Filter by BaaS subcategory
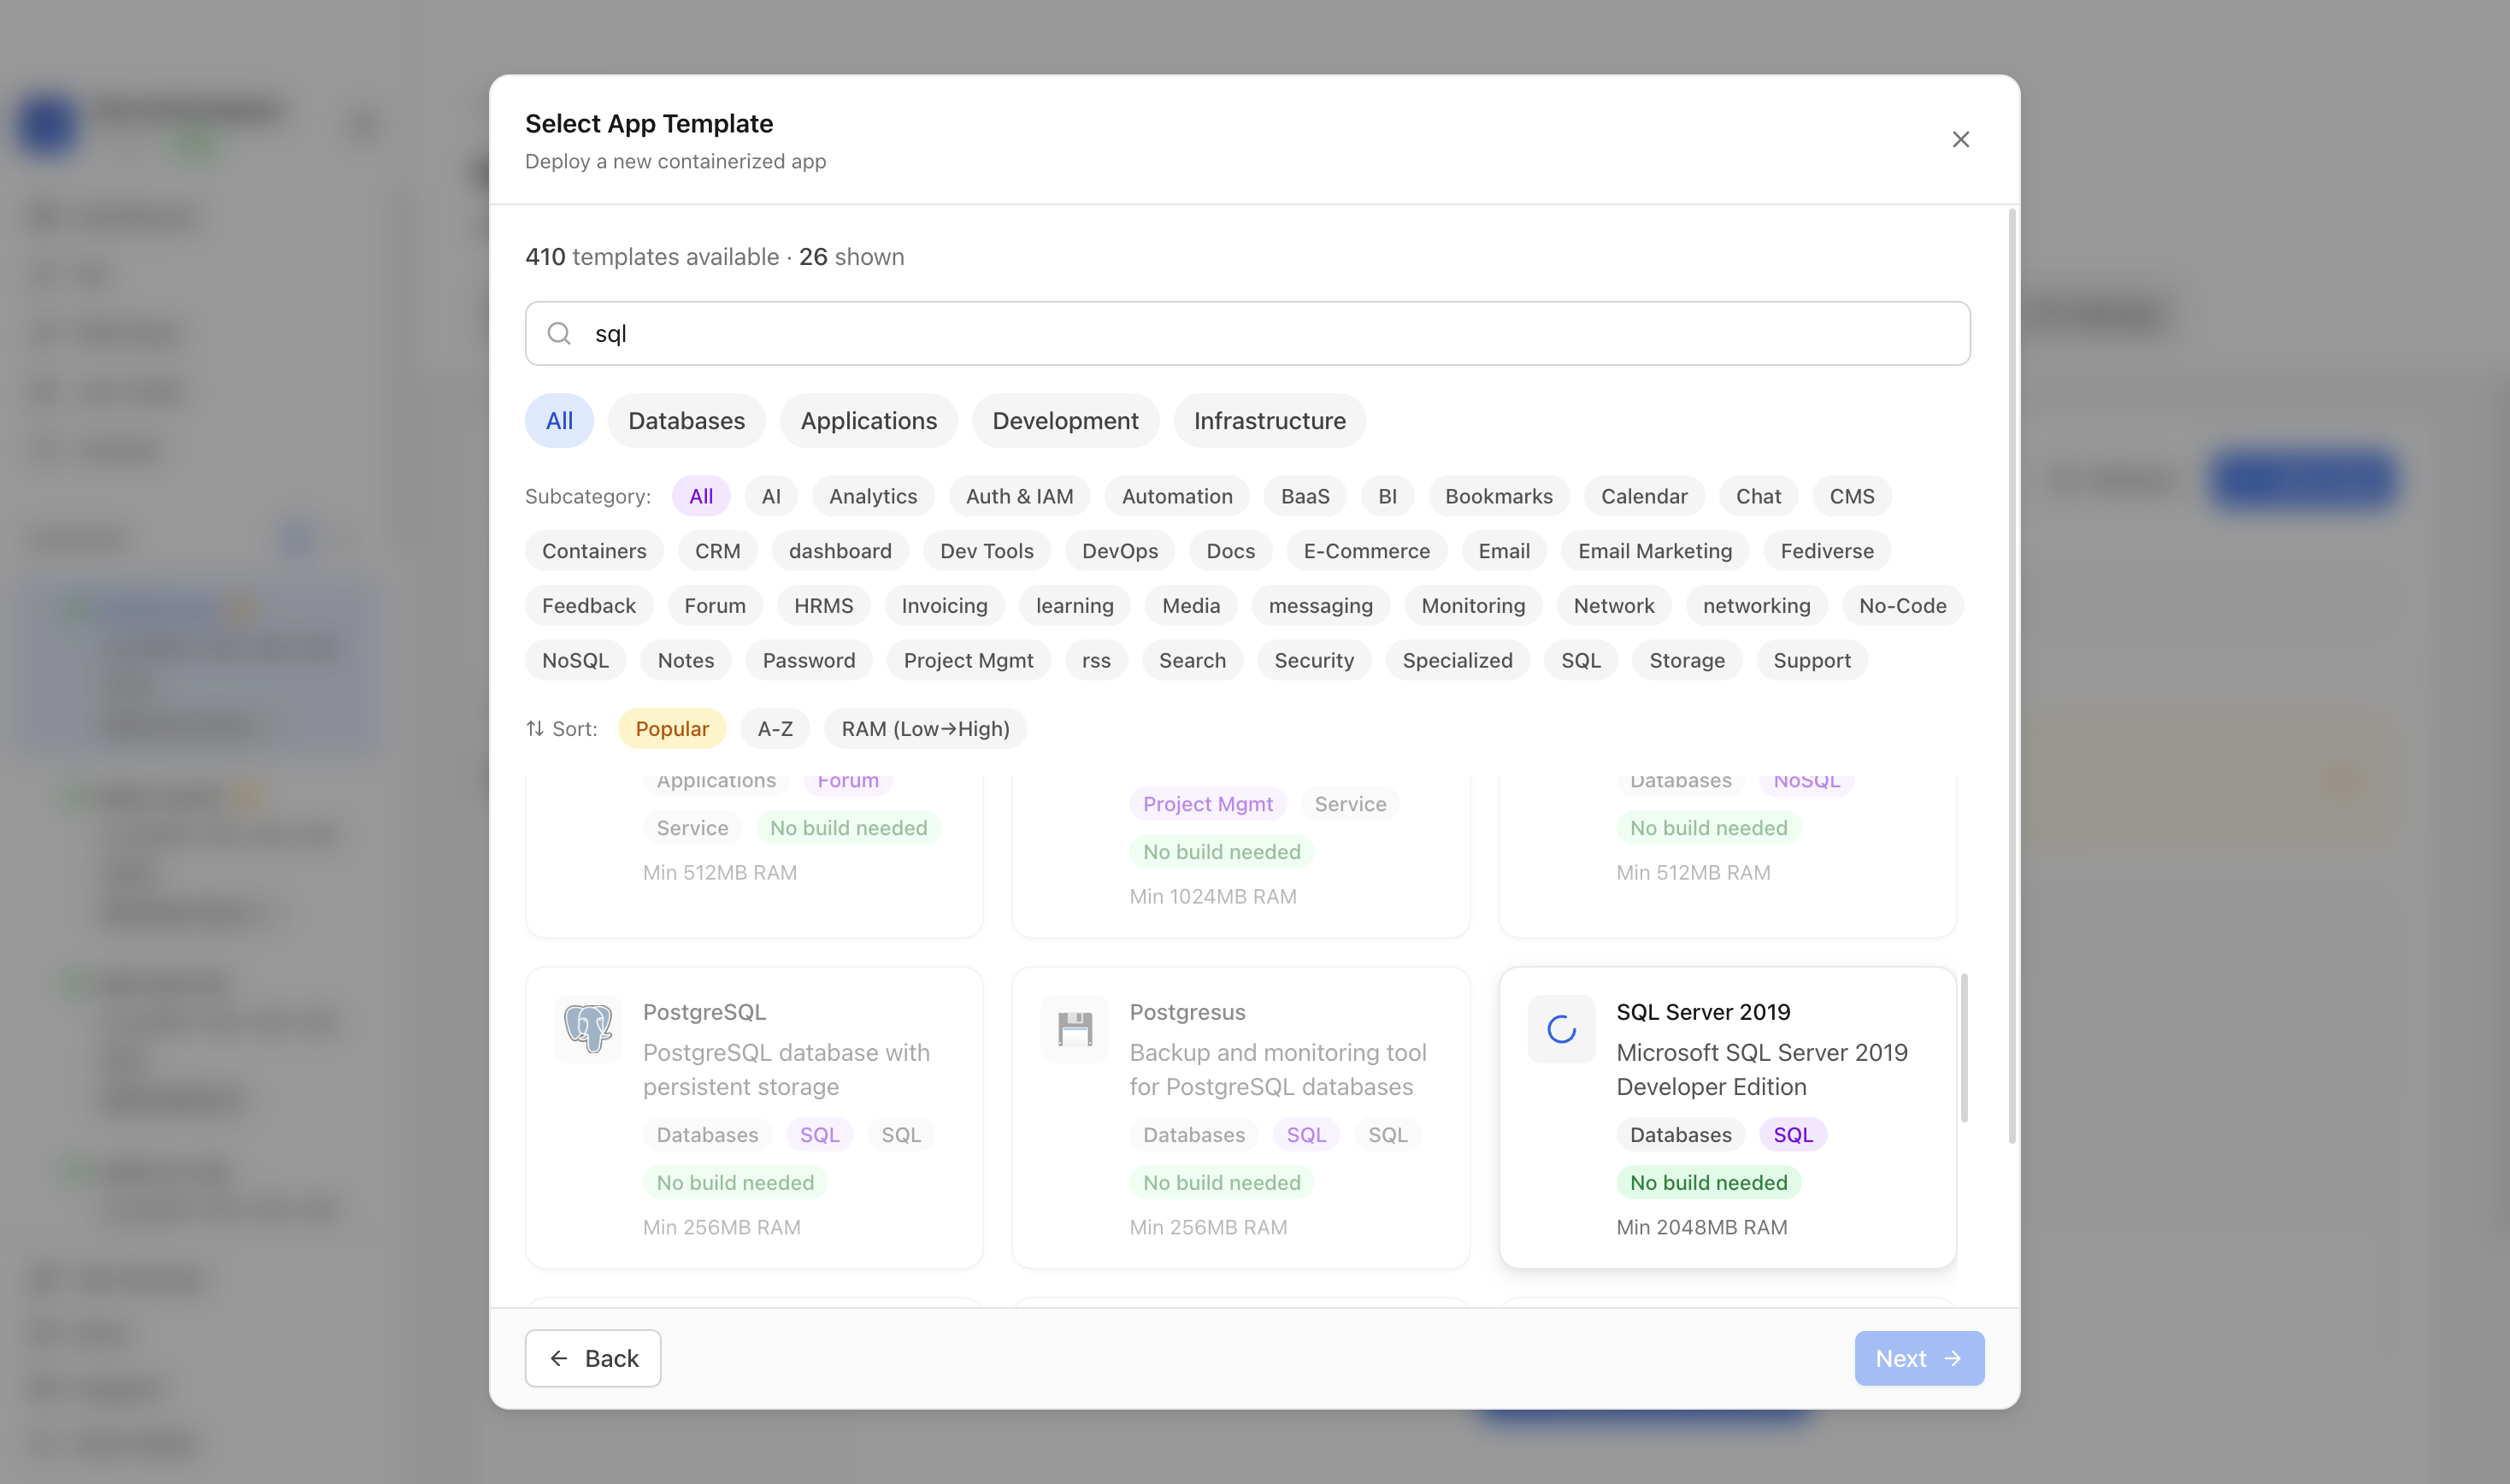 coord(1305,496)
